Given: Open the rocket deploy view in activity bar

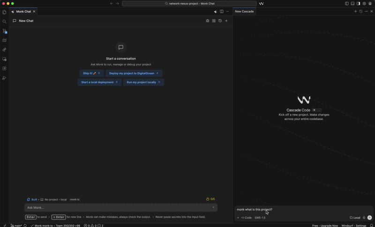Looking at the screenshot, I should [x=4, y=50].
